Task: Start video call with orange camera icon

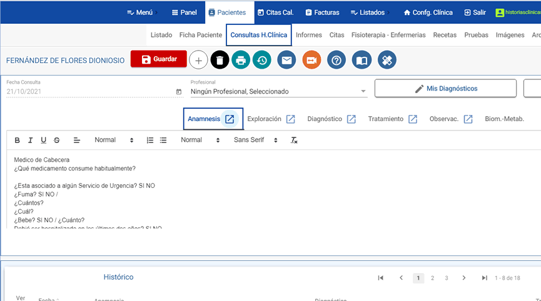Action: tap(311, 60)
